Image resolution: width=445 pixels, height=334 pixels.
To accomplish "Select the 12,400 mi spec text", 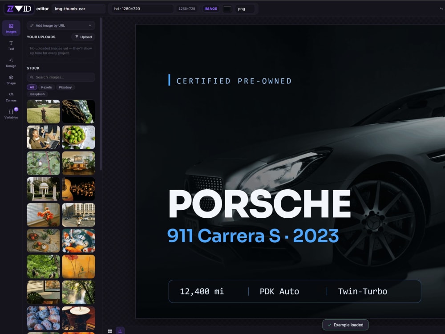I will 202,291.
